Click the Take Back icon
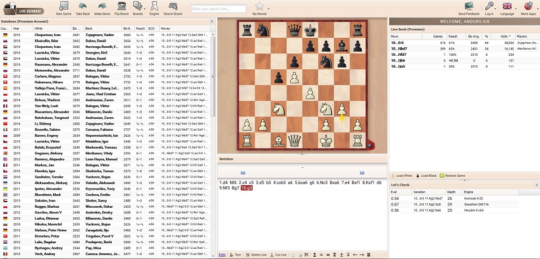 point(82,6)
